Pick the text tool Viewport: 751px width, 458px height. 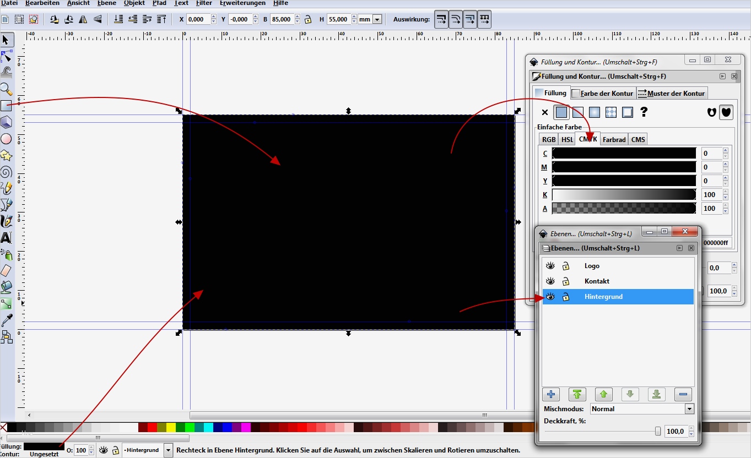click(x=6, y=238)
